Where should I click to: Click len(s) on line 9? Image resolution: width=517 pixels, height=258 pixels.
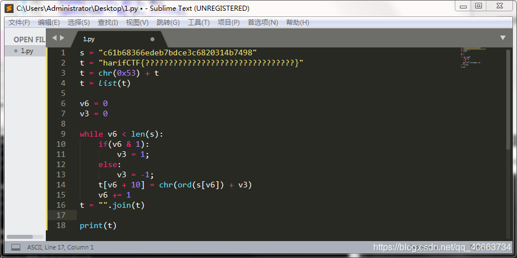click(x=145, y=134)
